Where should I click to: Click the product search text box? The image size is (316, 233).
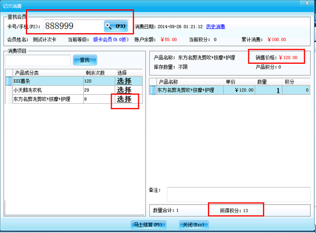(x=38, y=60)
